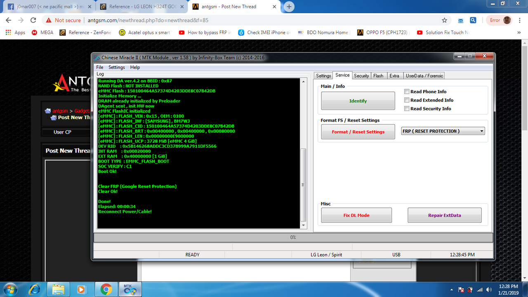
Task: Open the Settings menu in Chinese Miracle II
Action: (117, 67)
